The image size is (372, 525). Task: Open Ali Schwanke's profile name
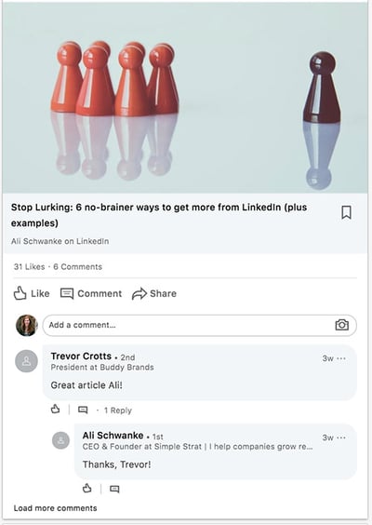click(x=113, y=436)
